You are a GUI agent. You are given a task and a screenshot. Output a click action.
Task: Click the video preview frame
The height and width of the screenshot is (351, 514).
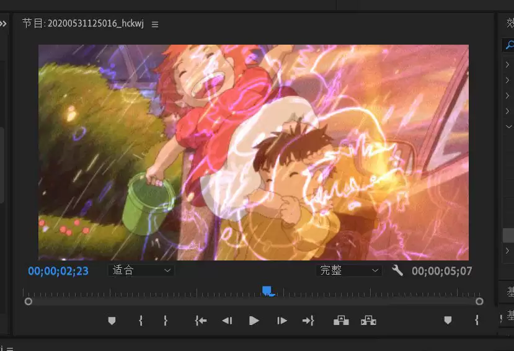(254, 153)
